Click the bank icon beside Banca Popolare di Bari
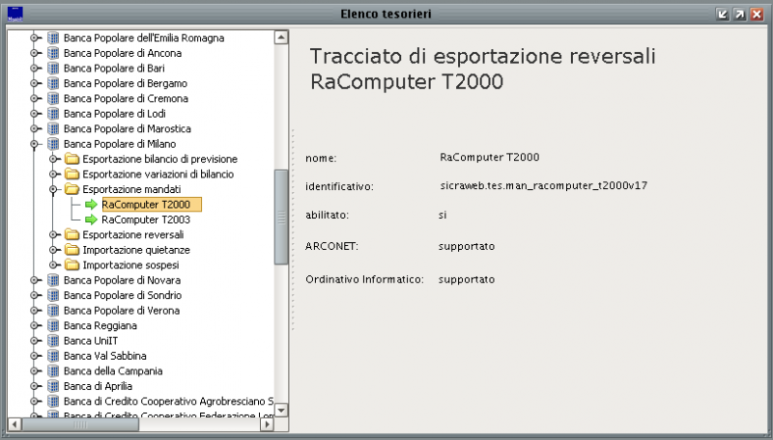Viewport: 773px width, 440px height. 54,69
